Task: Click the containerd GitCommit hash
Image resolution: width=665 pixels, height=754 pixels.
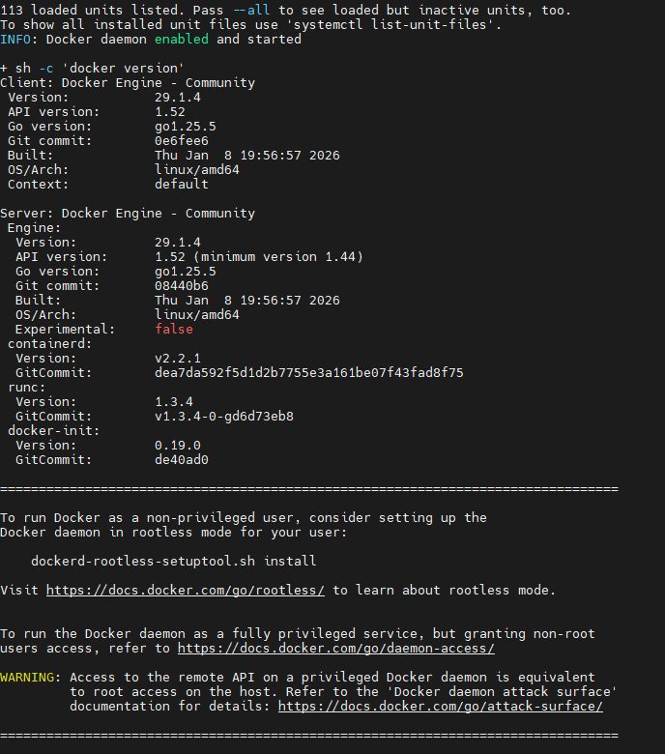Action: (x=308, y=372)
